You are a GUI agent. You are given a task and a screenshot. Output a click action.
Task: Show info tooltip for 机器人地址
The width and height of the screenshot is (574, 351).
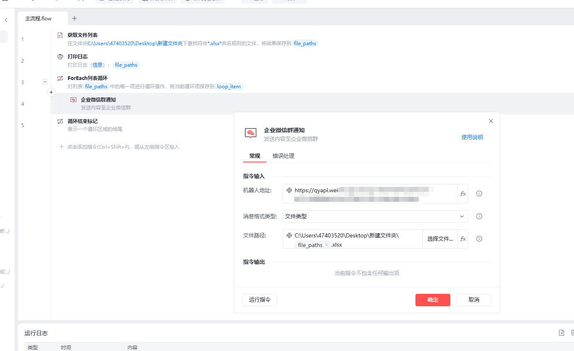[479, 194]
